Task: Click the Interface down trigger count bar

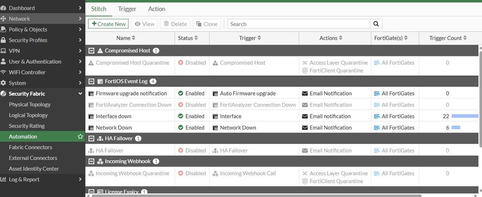Action: [x=464, y=116]
